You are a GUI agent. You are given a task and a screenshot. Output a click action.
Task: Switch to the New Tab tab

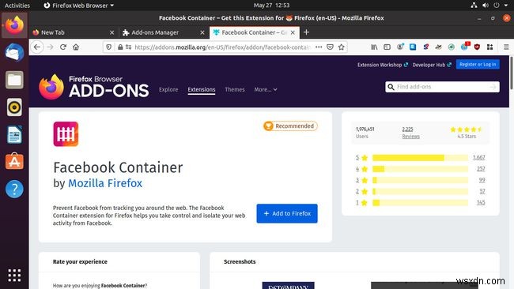(x=73, y=32)
